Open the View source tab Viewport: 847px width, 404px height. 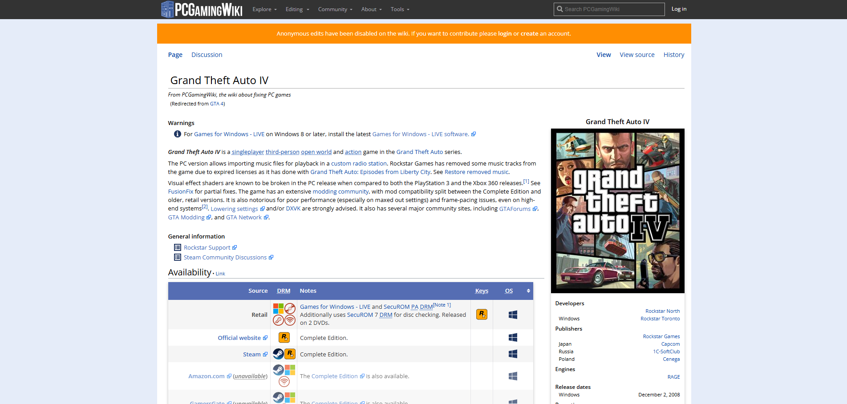point(637,55)
